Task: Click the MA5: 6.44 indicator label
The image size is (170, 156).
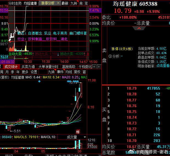Action: pyautogui.click(x=34, y=77)
